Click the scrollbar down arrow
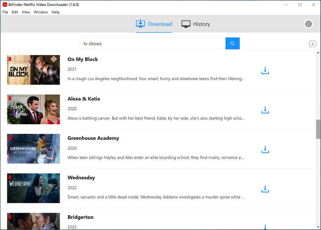This screenshot has height=230, width=321. tap(318, 227)
